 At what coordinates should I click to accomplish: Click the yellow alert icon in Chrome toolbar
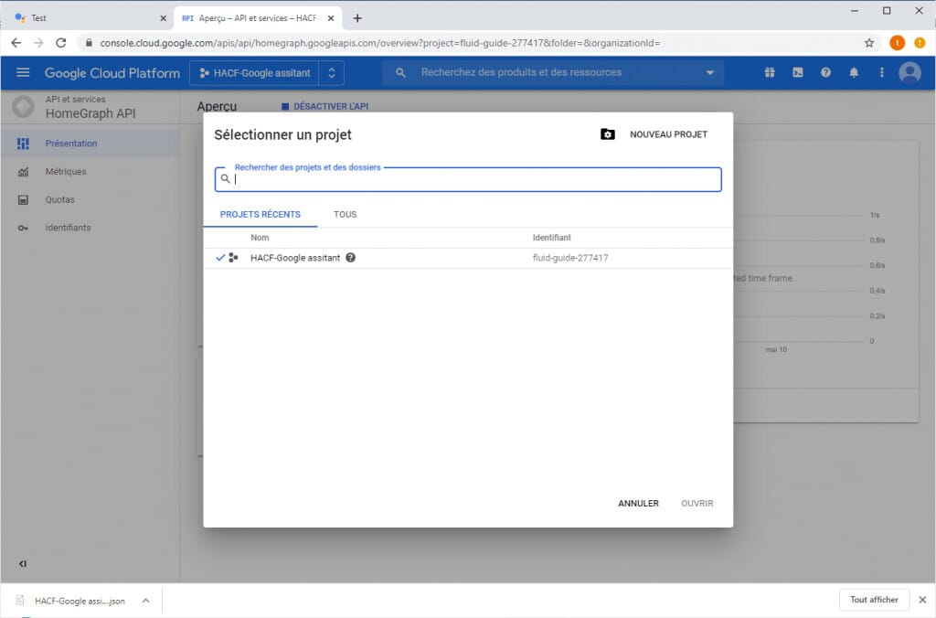(x=920, y=43)
